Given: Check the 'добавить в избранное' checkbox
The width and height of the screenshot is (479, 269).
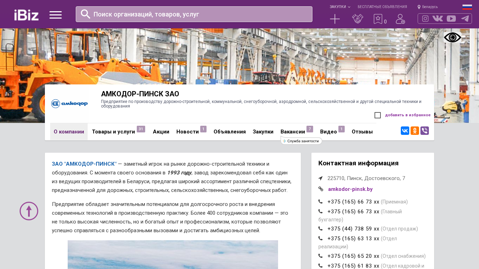Looking at the screenshot, I should pos(378,115).
